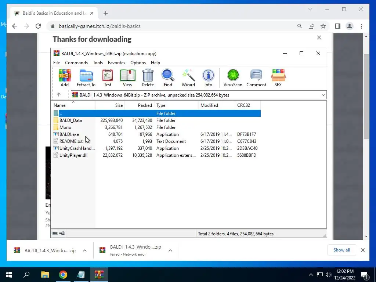Click the Delete trash can icon
This screenshot has width=376, height=282.
[x=148, y=78]
